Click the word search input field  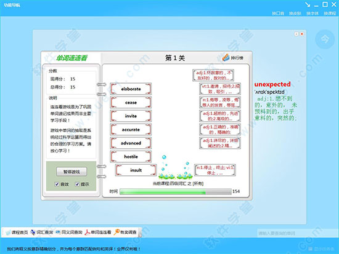[x=298, y=233]
